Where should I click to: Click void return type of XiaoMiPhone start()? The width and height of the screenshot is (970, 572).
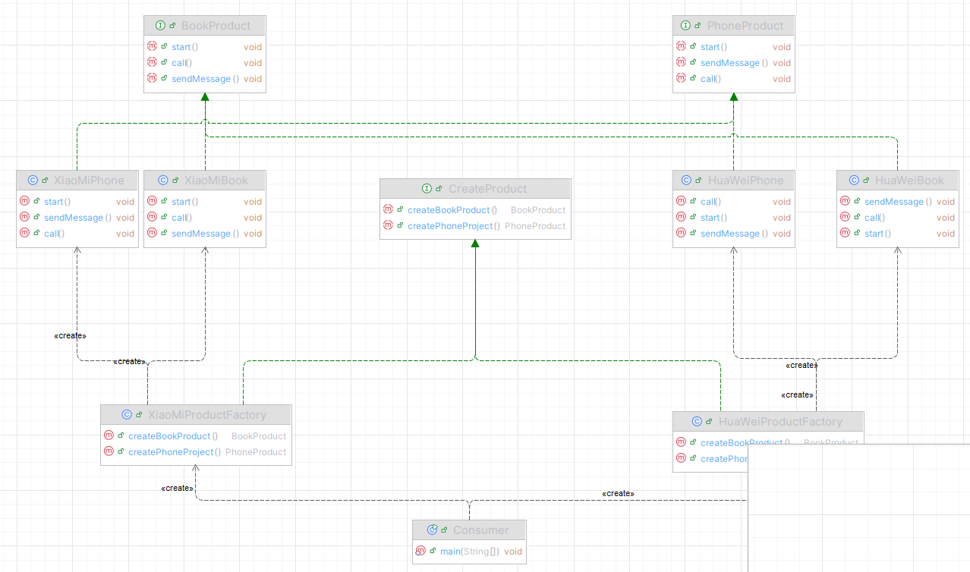click(x=125, y=202)
